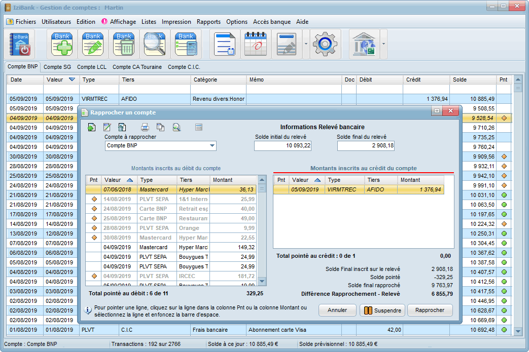Switch to the Compte LCL tab
Screen dimensions: 529x352
(x=92, y=67)
